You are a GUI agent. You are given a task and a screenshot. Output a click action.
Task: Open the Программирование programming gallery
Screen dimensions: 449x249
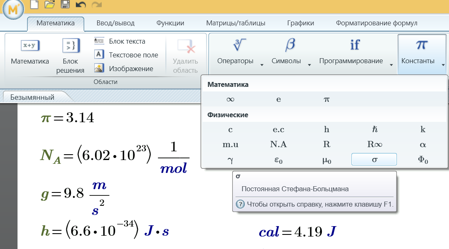coord(351,52)
